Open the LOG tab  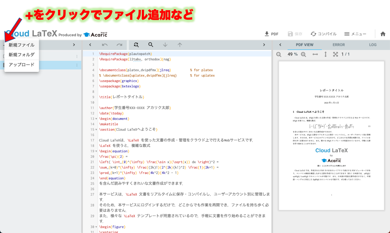point(373,45)
